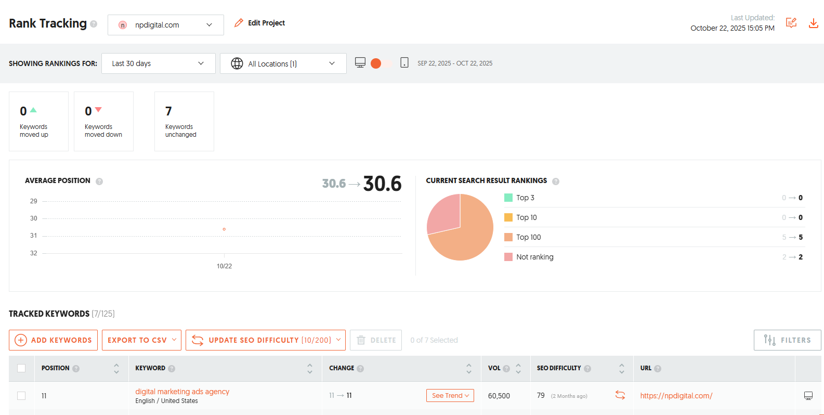Click the Delete button
The height and width of the screenshot is (415, 824).
376,340
